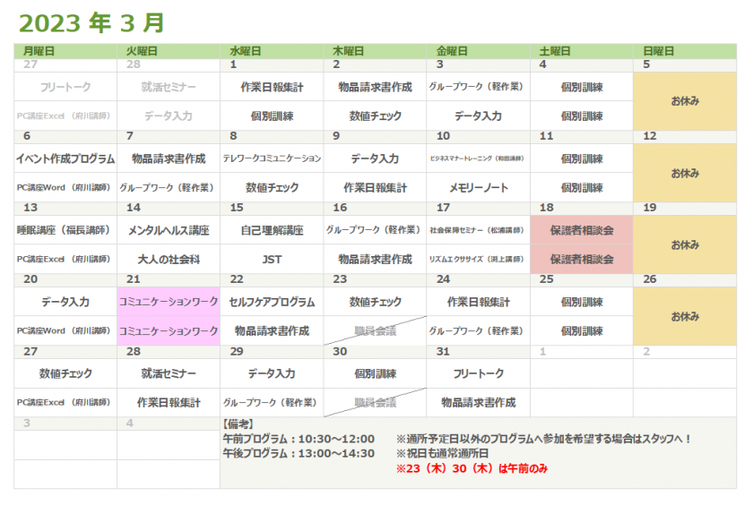Open イベント作成プログラム on March 6

[x=65, y=158]
